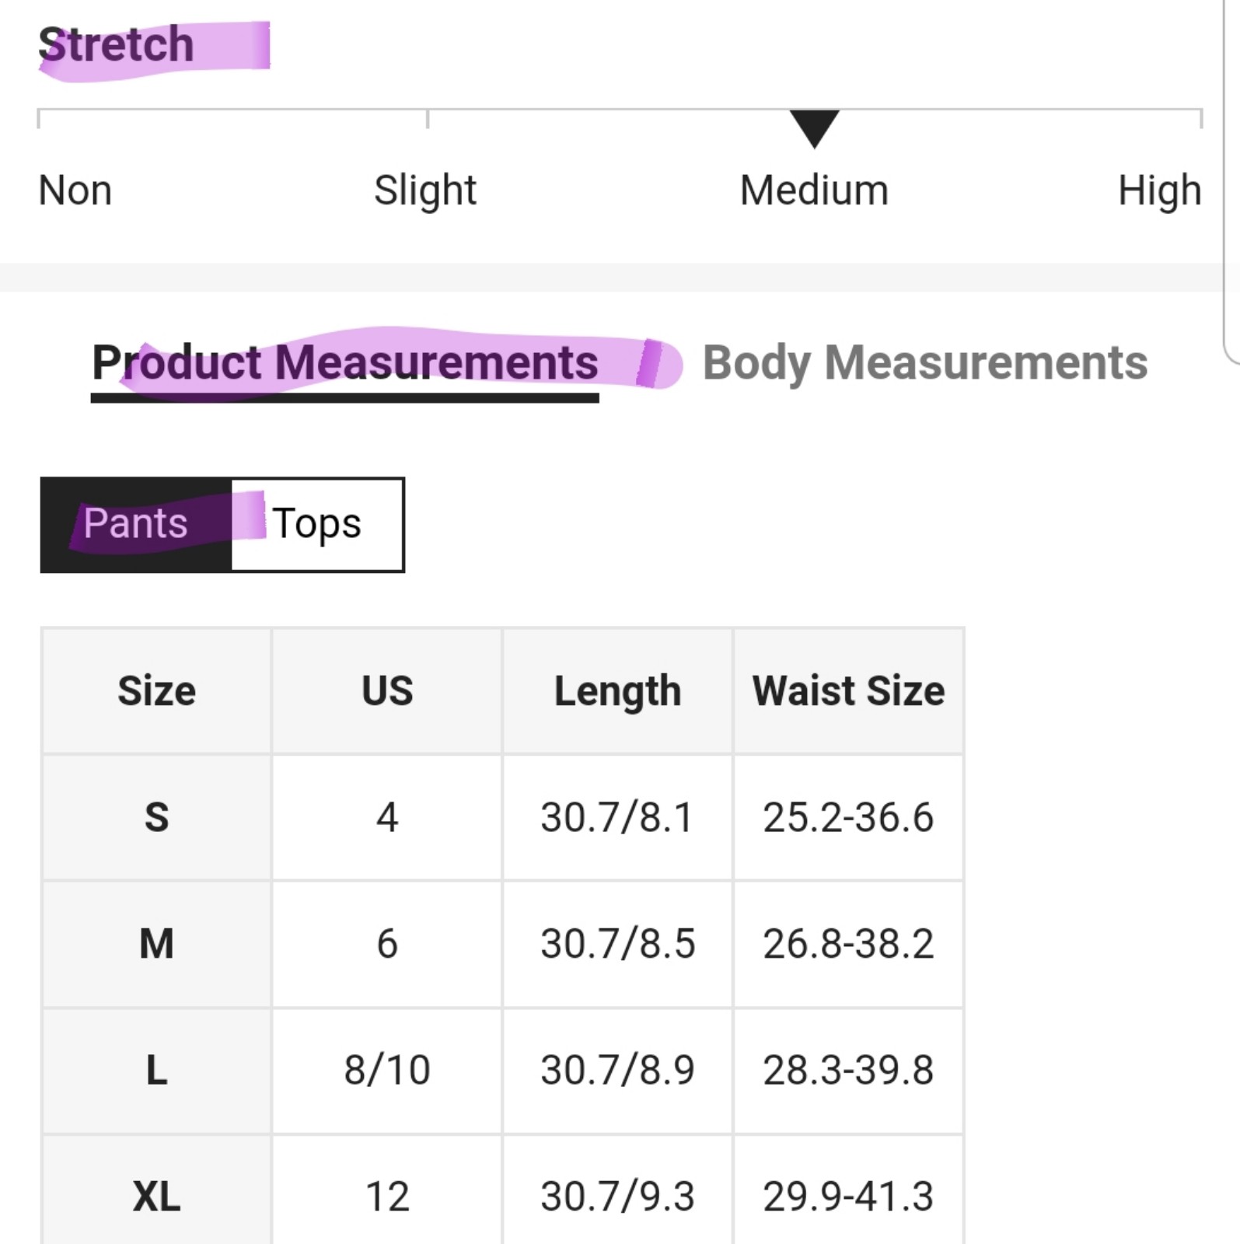
Task: Click the Medium stretch label
Action: [x=814, y=190]
